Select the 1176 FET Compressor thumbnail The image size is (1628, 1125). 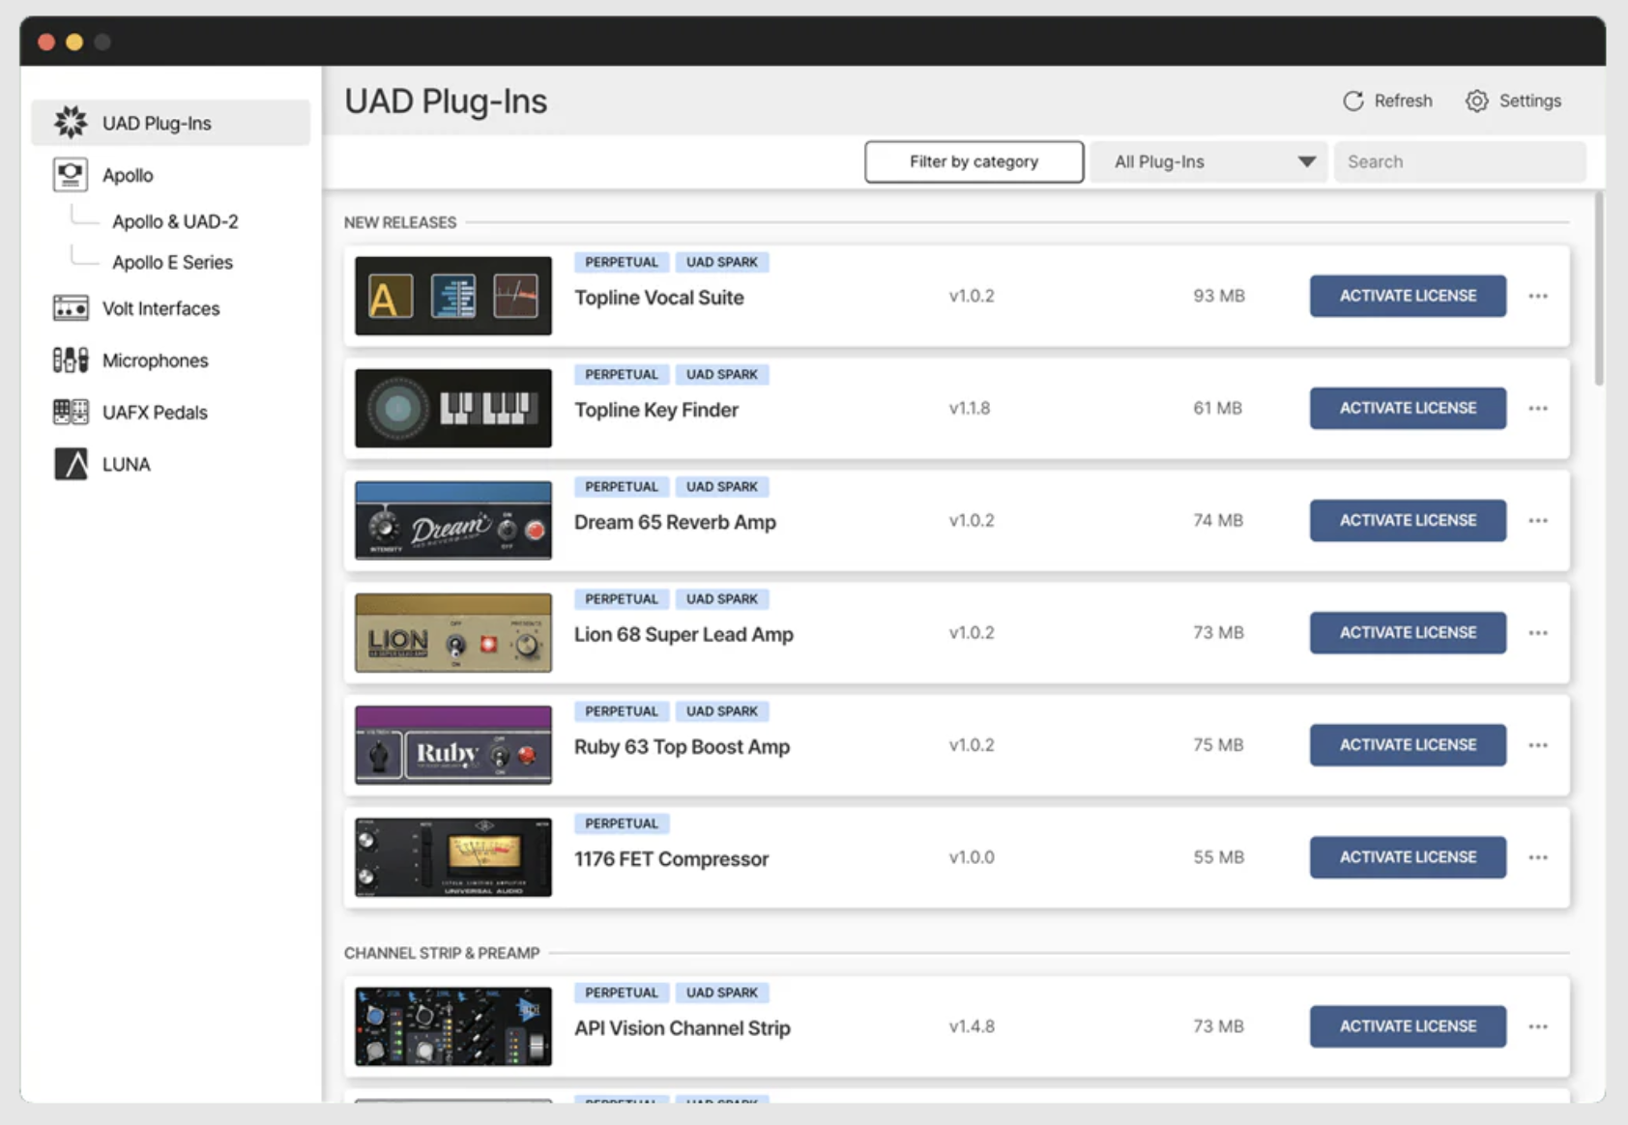pos(453,857)
